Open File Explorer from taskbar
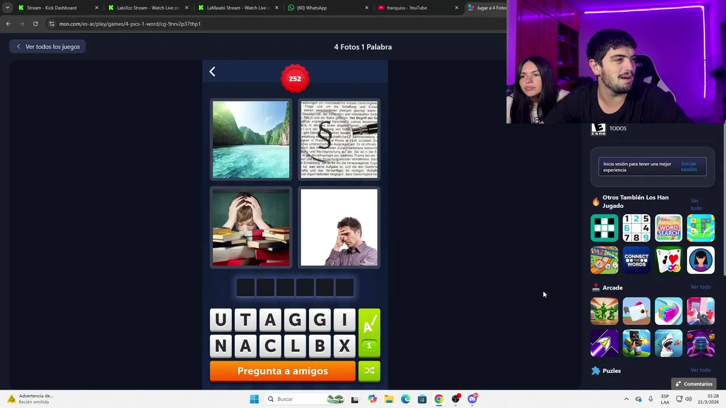Screen dimensions: 726x408 [389, 399]
